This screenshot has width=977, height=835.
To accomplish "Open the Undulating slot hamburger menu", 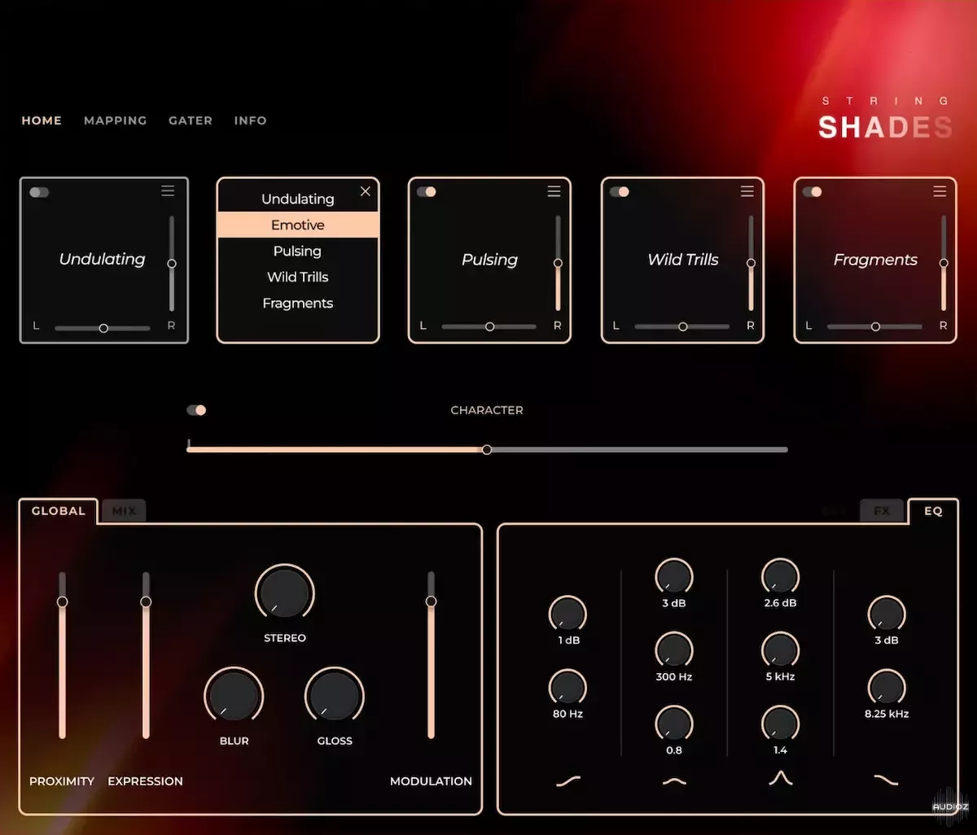I will [x=168, y=191].
